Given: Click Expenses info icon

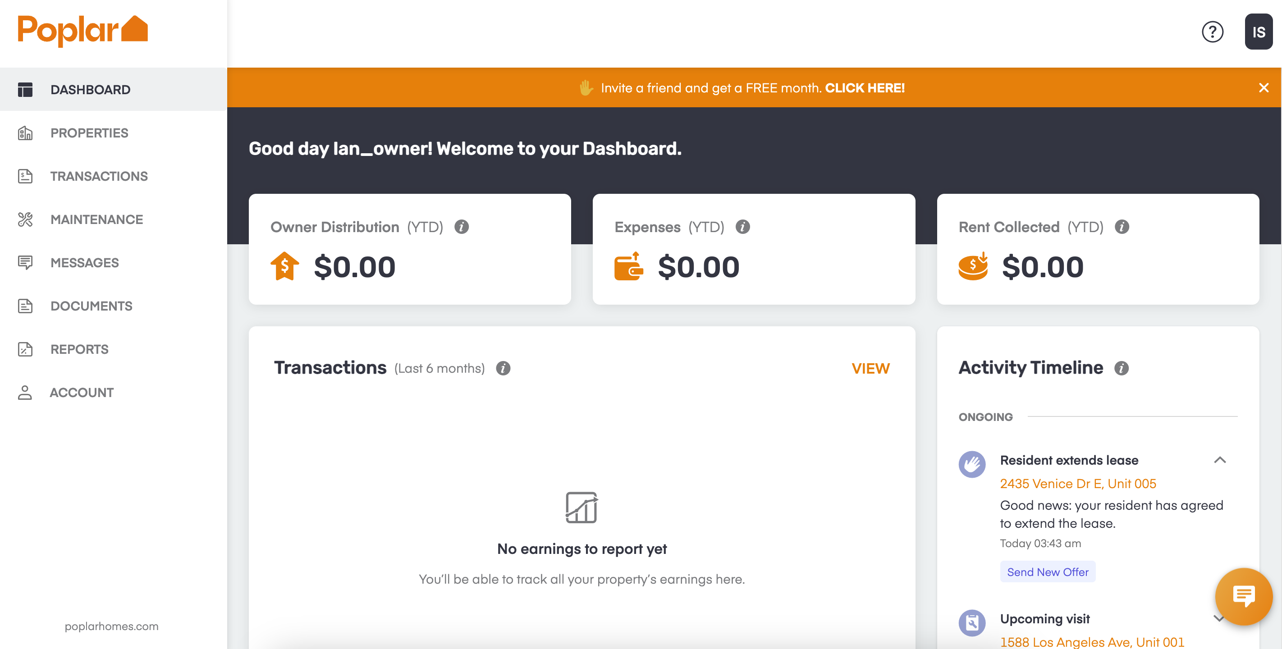Looking at the screenshot, I should click(x=742, y=227).
